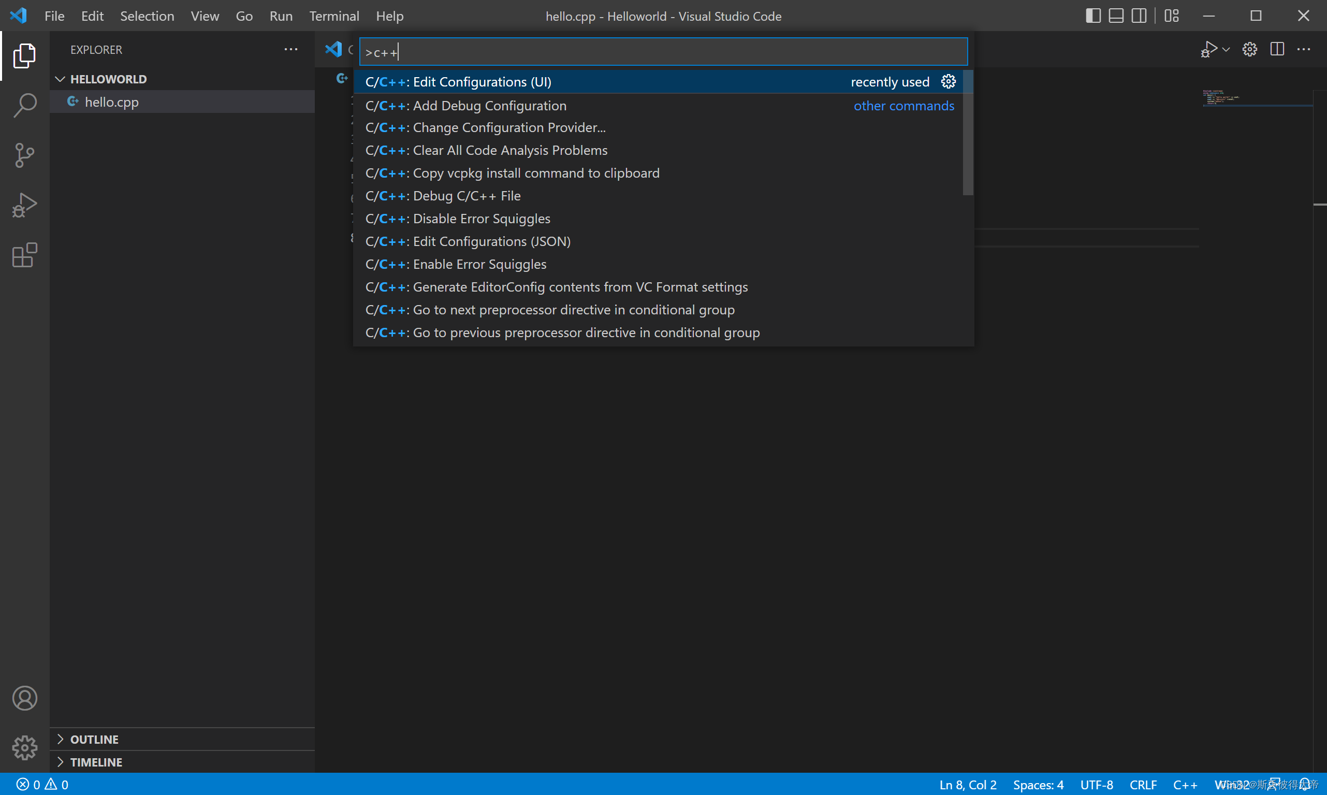
Task: Click the Explorer Views and More Actions ellipsis
Action: (291, 49)
